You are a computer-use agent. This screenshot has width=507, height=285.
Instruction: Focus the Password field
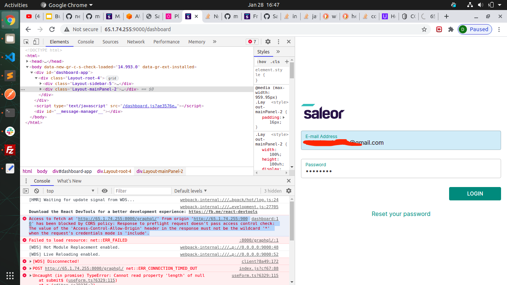tap(401, 168)
